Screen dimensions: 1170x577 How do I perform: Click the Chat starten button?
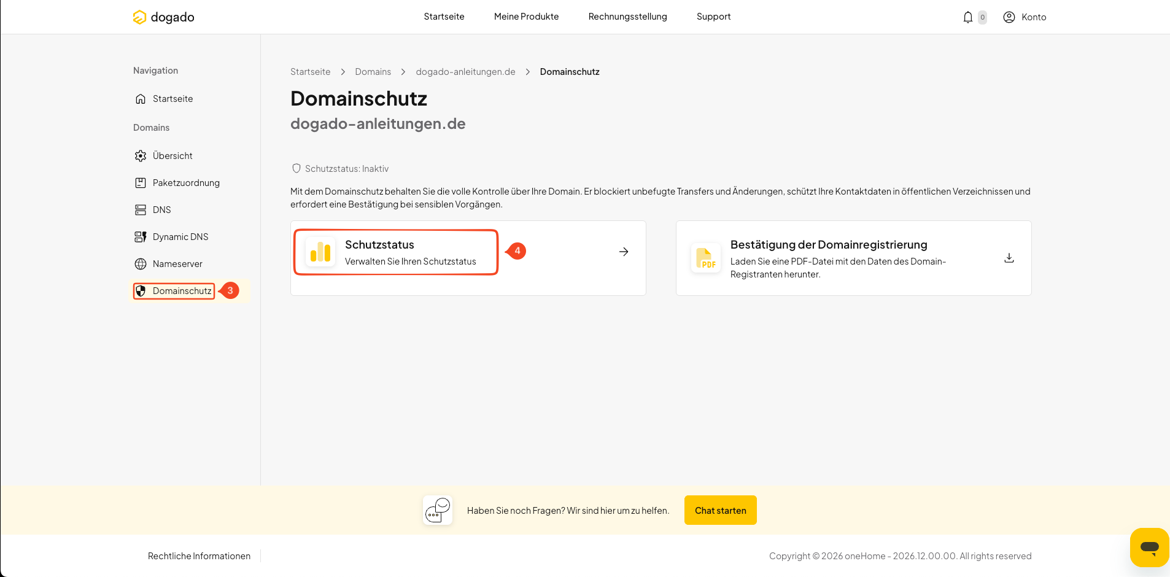pyautogui.click(x=721, y=510)
